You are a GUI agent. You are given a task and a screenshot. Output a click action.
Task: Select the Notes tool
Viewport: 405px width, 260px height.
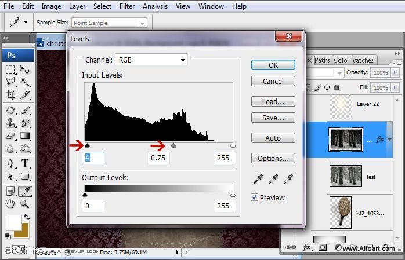[10, 192]
